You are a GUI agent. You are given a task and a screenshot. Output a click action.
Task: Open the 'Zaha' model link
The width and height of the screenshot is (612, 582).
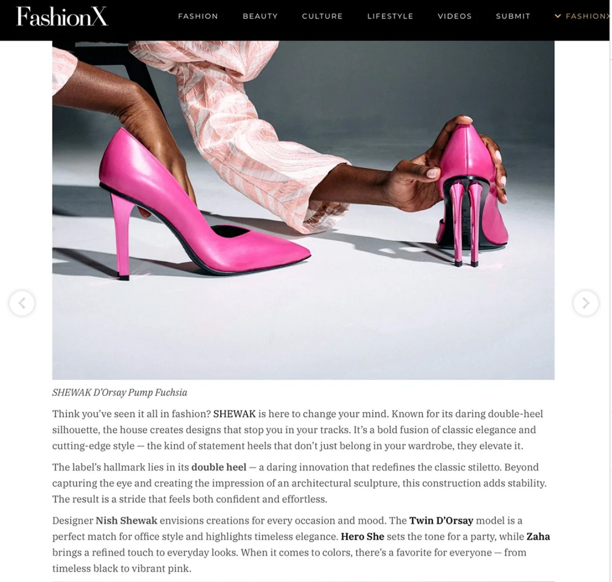538,537
